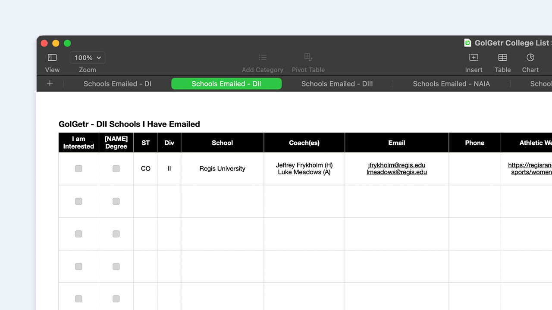
Task: Check [NAME] Degree box in second row
Action: pyautogui.click(x=116, y=201)
